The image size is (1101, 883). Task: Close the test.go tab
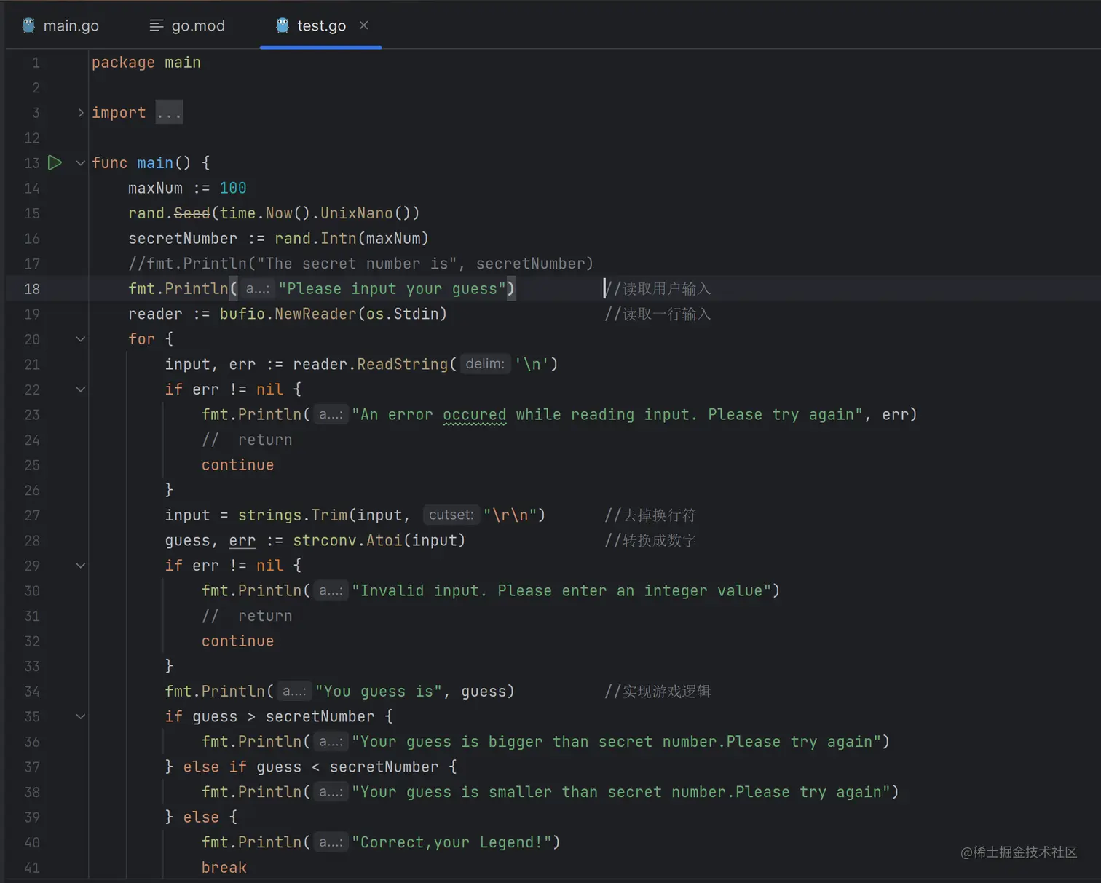(x=363, y=25)
